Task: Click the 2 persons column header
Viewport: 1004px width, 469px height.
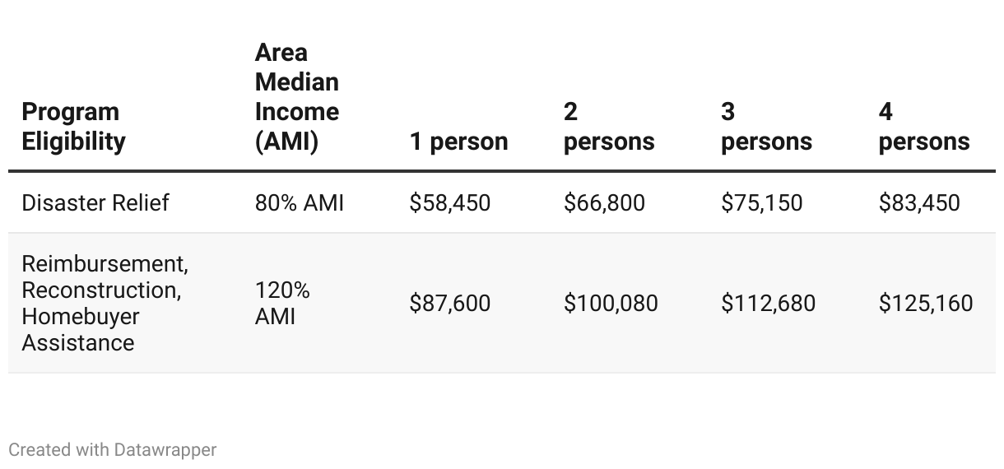Action: [x=608, y=127]
